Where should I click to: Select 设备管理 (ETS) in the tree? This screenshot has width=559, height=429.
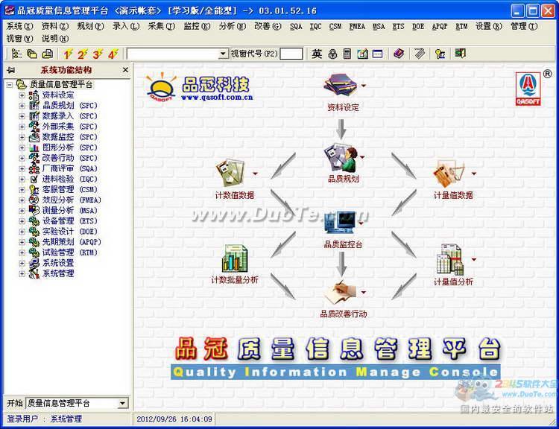(69, 221)
